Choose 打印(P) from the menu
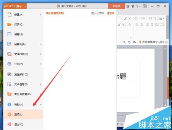Viewport: 172px width, 130px height. coord(24,64)
